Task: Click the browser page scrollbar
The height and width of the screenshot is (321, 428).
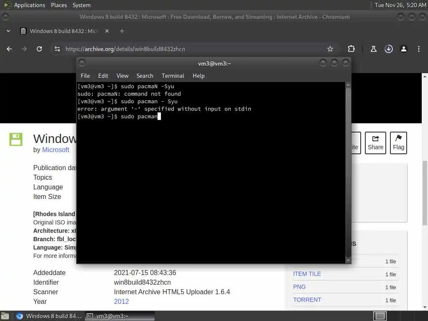Action: click(425, 193)
